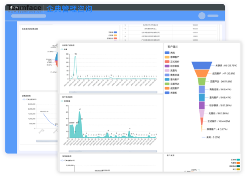Click the search bar in blue header
The height and width of the screenshot is (176, 245).
(x=28, y=16)
